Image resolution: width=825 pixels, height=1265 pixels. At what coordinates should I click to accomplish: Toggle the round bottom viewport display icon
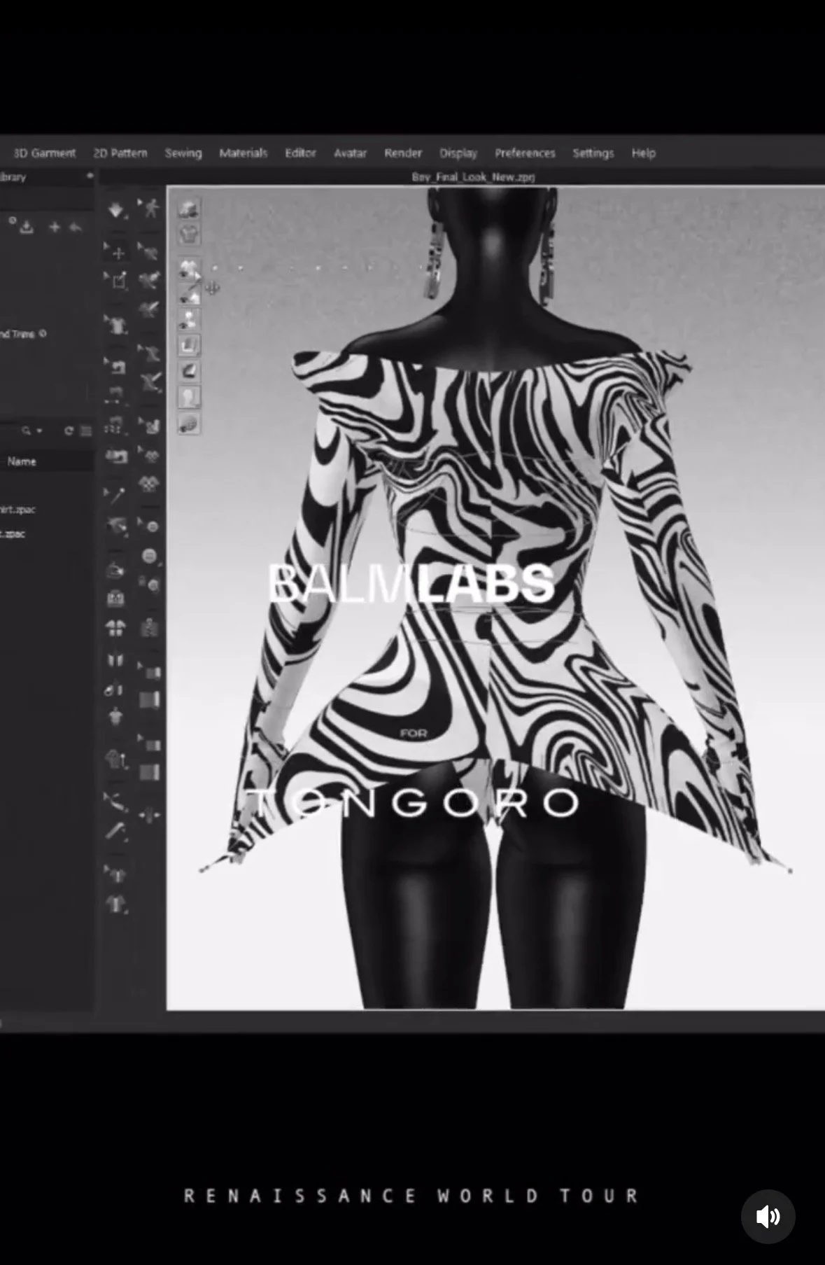point(188,424)
